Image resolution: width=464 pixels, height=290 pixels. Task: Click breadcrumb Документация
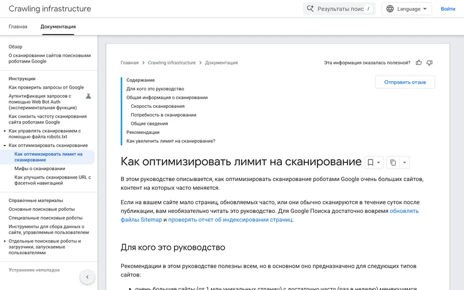click(x=222, y=63)
